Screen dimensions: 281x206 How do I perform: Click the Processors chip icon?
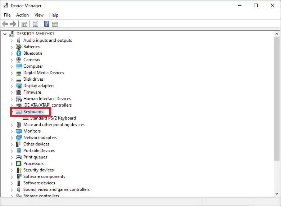[19, 164]
